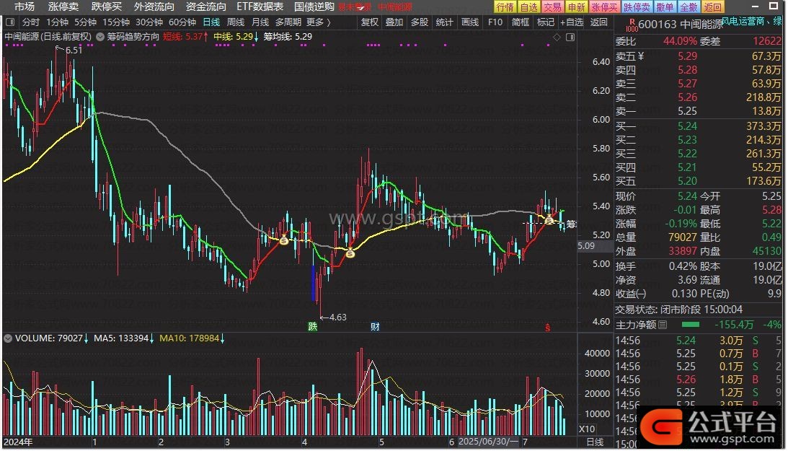Open the F10 company info

pos(495,22)
